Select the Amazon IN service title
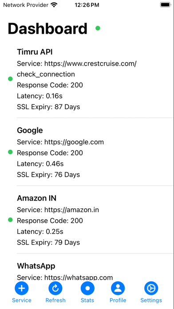This screenshot has width=174, height=309. click(37, 198)
